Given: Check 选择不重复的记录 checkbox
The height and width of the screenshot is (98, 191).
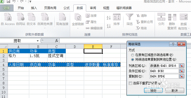Looking at the screenshot, I should 131,83.
